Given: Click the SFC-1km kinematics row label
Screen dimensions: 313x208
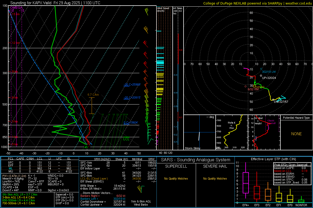Looking at the screenshot, I should 86,163.
